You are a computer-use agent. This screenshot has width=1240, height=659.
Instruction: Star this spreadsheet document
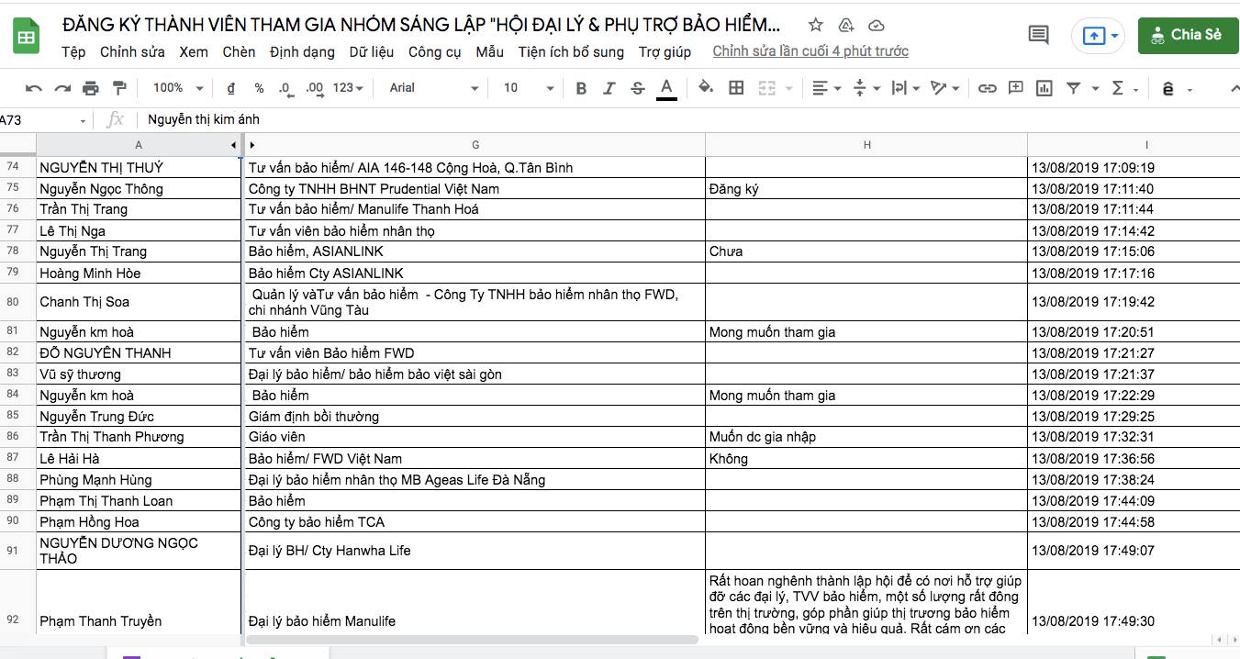click(x=816, y=25)
